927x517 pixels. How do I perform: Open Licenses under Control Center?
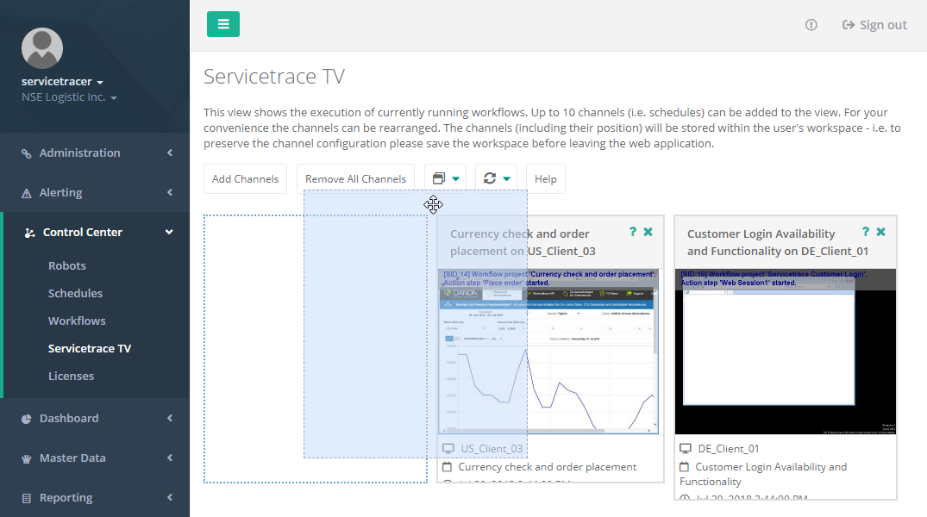[71, 376]
